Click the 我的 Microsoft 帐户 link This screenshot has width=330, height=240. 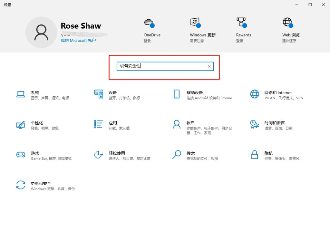pyautogui.click(x=78, y=41)
